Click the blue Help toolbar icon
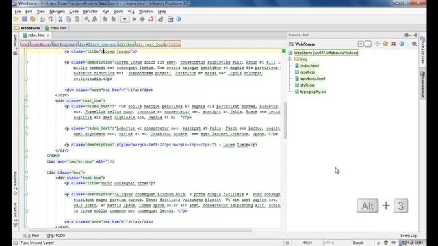 click(179, 19)
